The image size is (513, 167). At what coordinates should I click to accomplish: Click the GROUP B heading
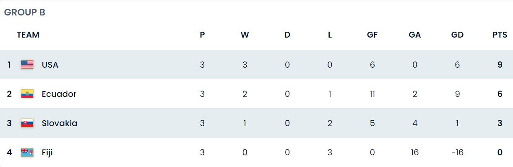coord(25,13)
